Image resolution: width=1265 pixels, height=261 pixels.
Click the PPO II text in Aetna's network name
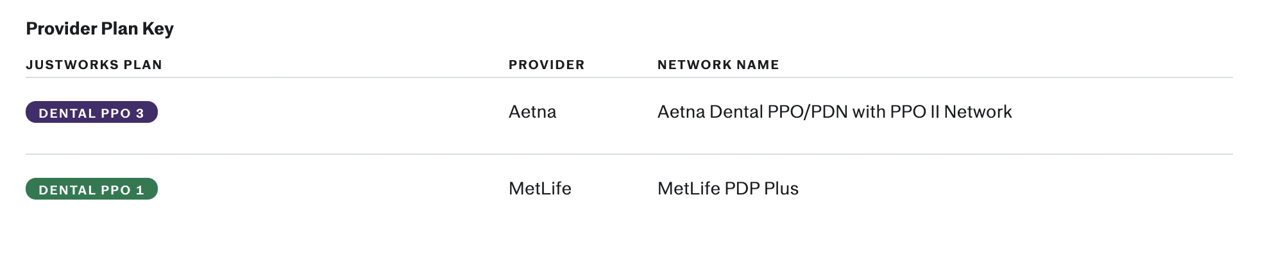coord(914,112)
